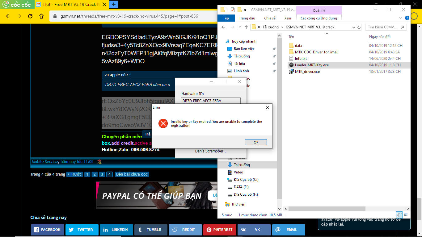
Task: Click OK in the Error dialog
Action: pyautogui.click(x=256, y=142)
